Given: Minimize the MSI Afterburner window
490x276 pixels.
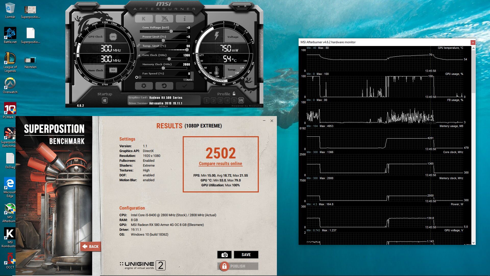Looking at the screenshot, I should point(239,6).
